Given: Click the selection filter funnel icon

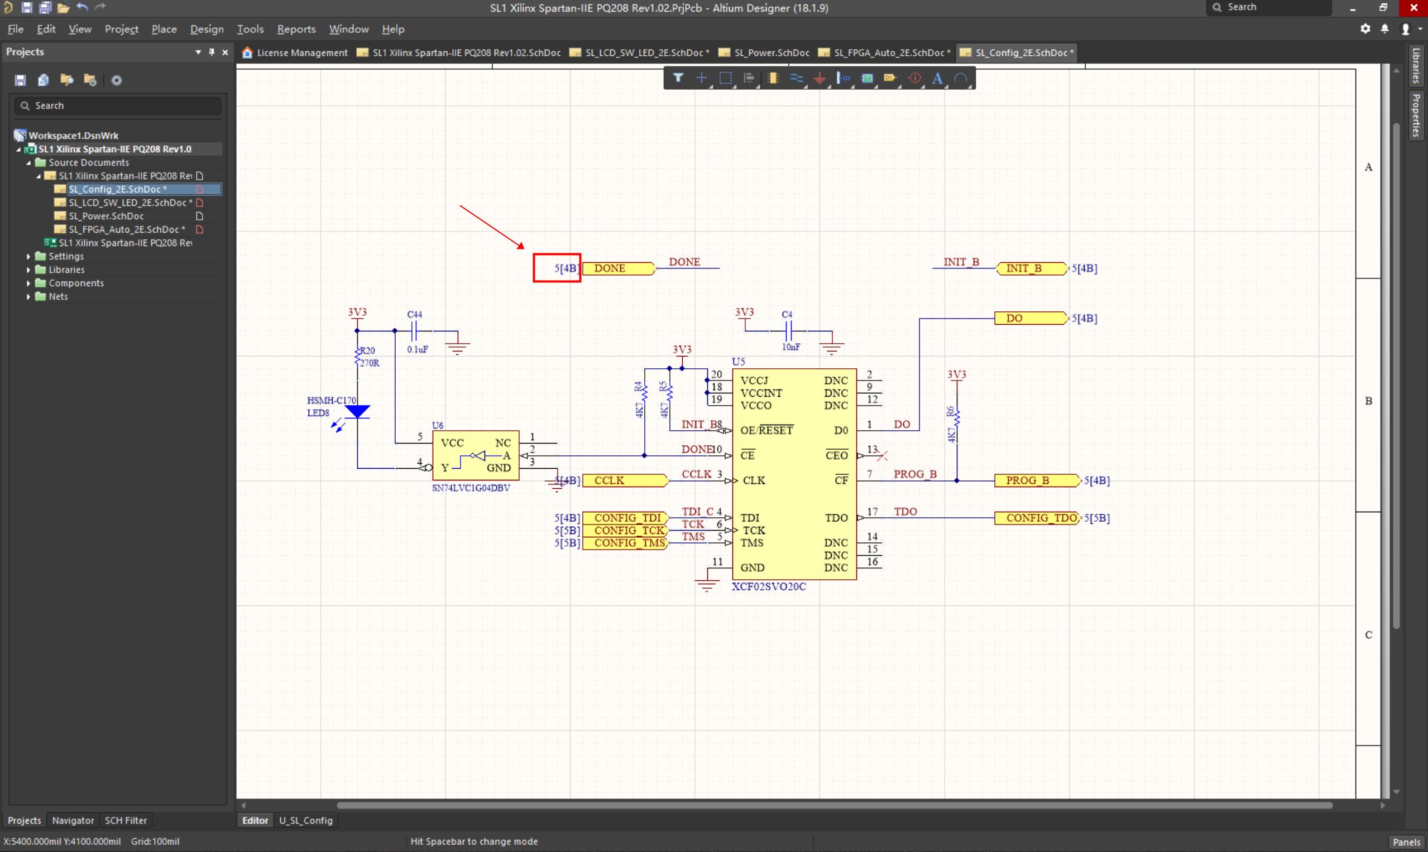Looking at the screenshot, I should pos(678,78).
